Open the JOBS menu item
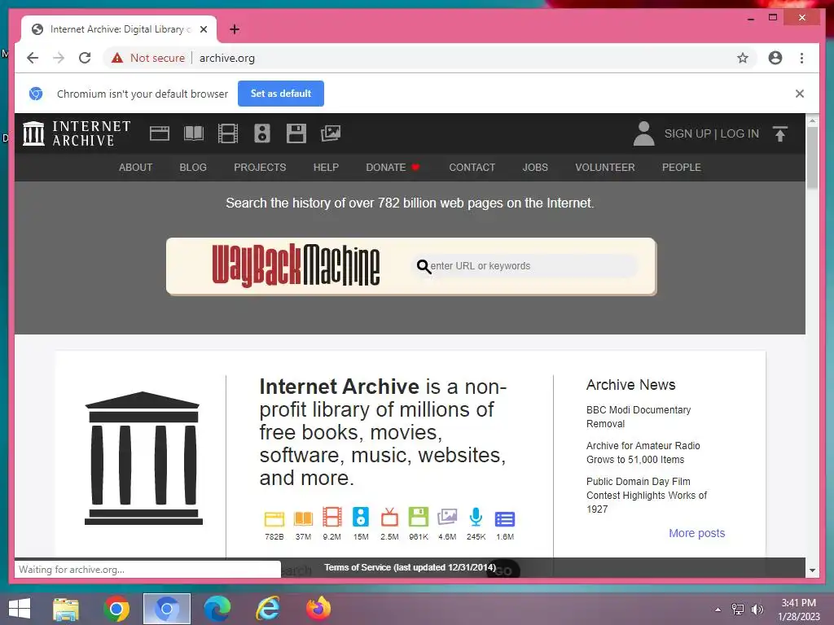 (x=535, y=168)
